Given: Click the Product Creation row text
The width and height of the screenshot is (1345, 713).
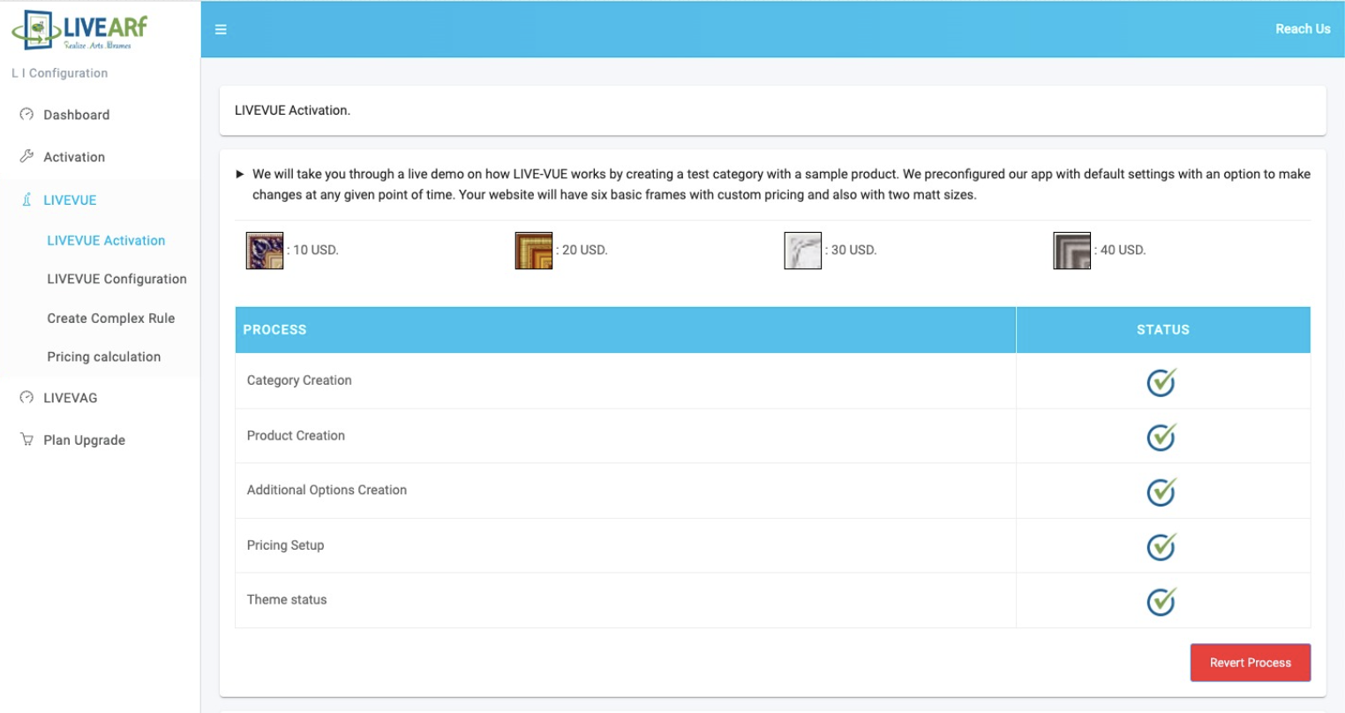Looking at the screenshot, I should click(x=296, y=435).
